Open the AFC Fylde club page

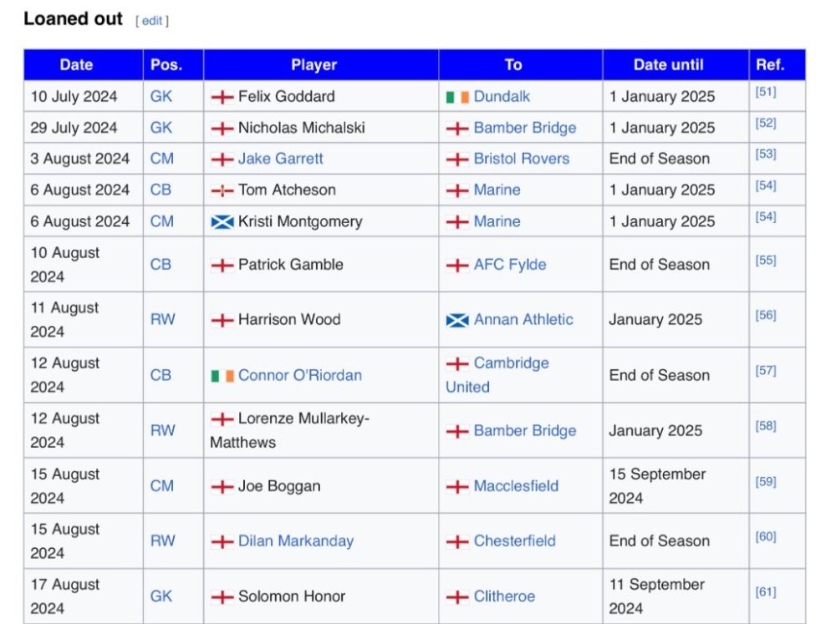pyautogui.click(x=509, y=264)
